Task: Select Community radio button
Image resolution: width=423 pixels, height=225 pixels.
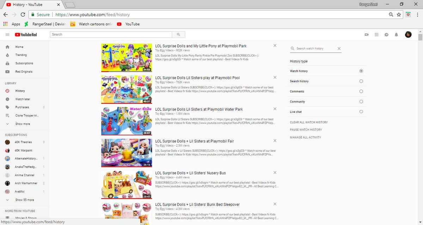Action: pyautogui.click(x=361, y=102)
